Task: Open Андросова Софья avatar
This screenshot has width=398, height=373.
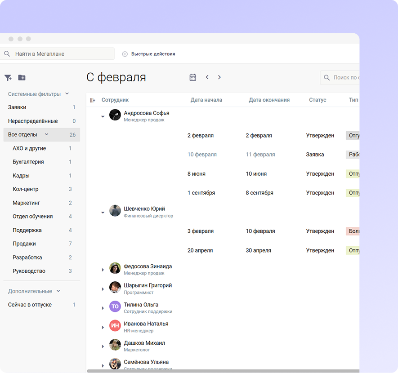Action: point(115,115)
